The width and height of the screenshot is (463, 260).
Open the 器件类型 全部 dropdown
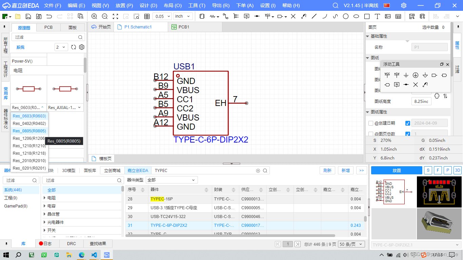click(x=172, y=180)
